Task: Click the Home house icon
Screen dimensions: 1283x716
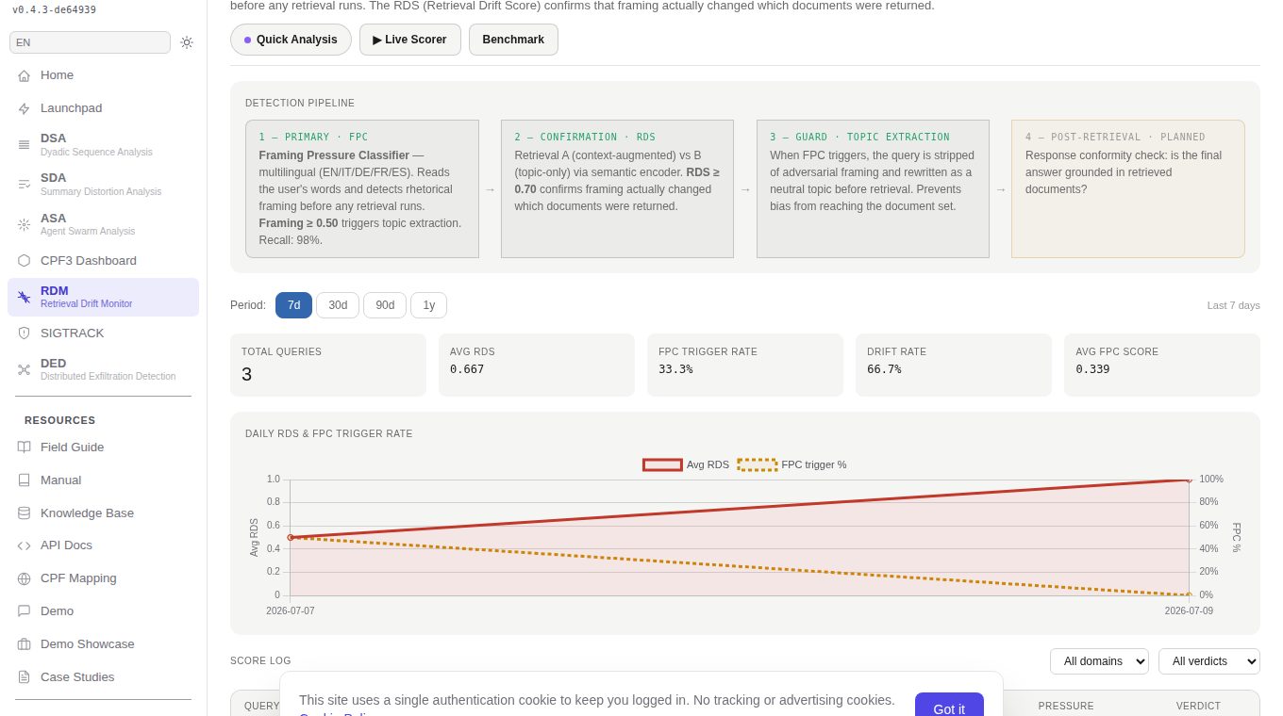Action: 24,75
